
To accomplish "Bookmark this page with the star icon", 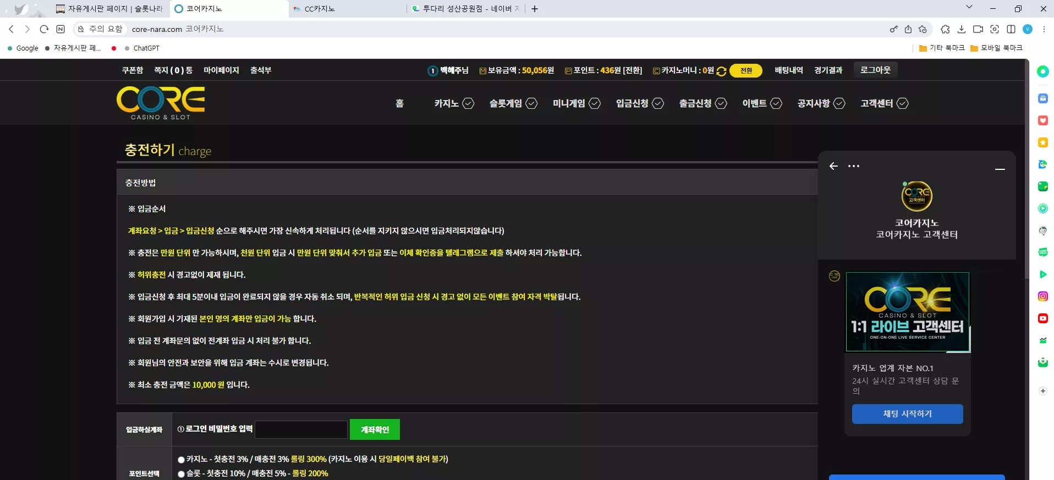I will [923, 29].
